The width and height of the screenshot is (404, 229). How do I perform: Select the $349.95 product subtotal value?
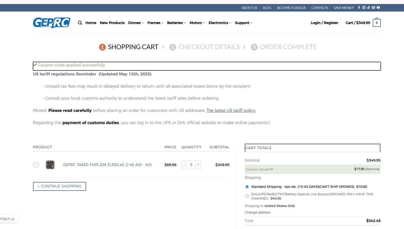(x=222, y=165)
